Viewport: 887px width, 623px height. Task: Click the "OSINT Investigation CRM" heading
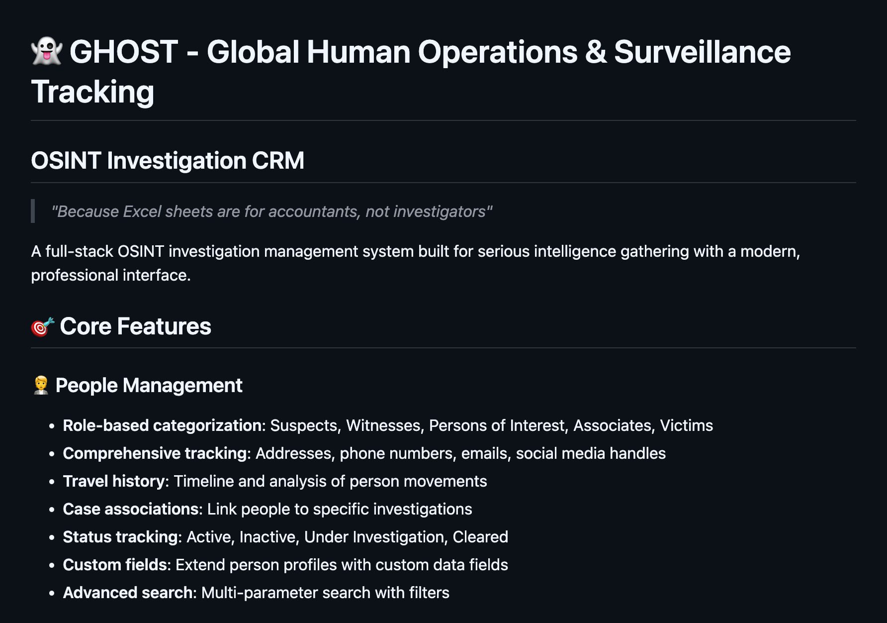pos(168,161)
